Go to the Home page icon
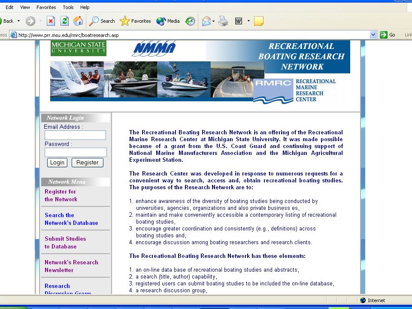The image size is (412, 309). 78,21
